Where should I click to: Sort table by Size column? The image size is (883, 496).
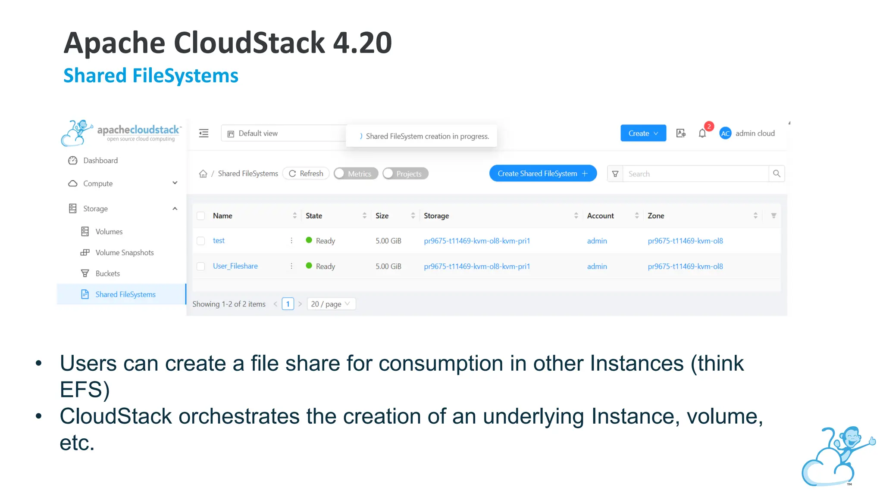point(413,216)
